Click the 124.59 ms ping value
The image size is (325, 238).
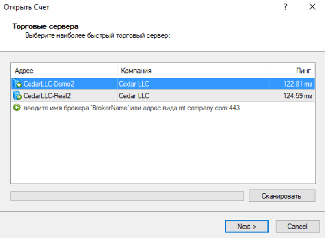297,96
